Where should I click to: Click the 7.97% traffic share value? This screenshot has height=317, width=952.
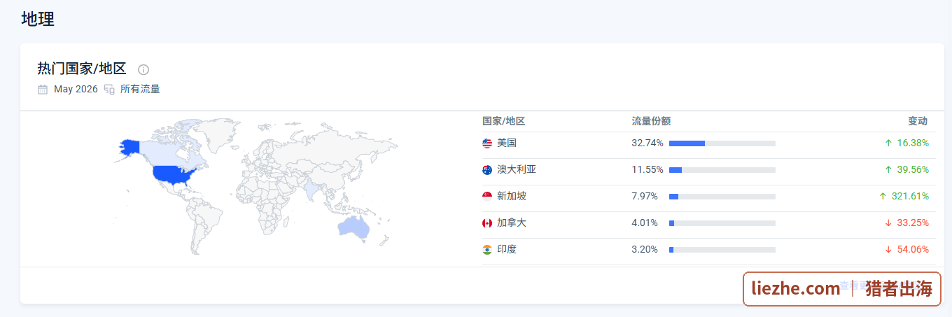pos(645,196)
